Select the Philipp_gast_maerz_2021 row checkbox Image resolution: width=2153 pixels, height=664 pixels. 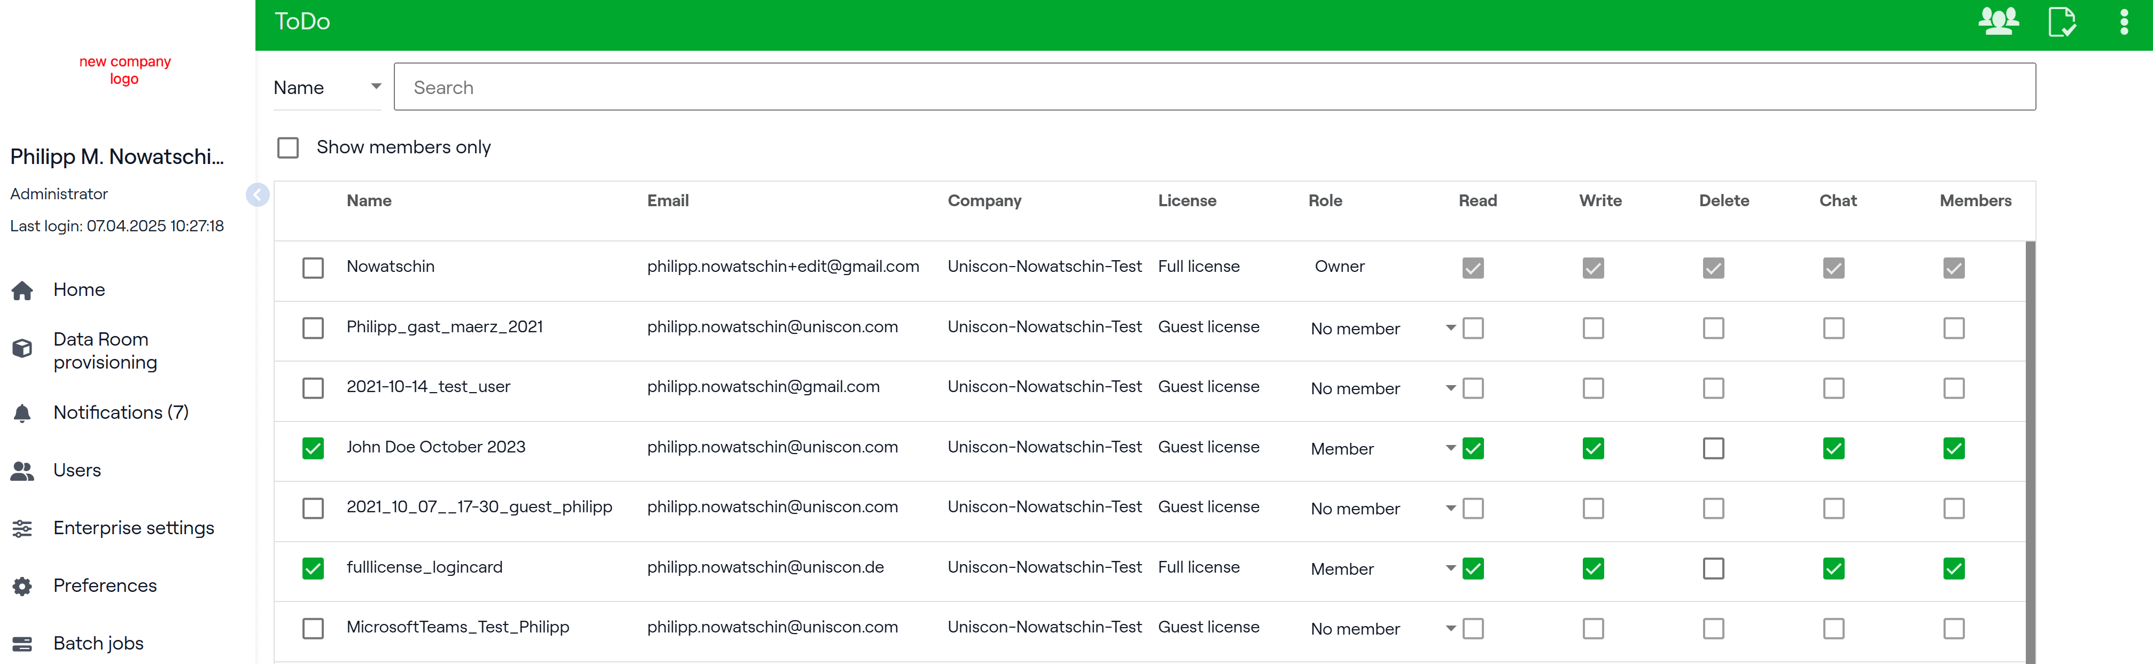click(x=313, y=328)
